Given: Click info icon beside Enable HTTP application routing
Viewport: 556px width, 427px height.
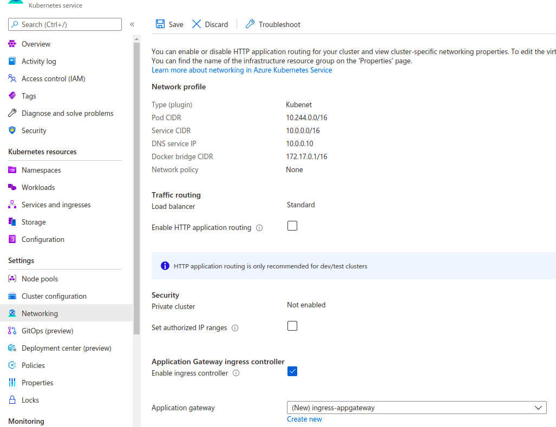Looking at the screenshot, I should [259, 228].
